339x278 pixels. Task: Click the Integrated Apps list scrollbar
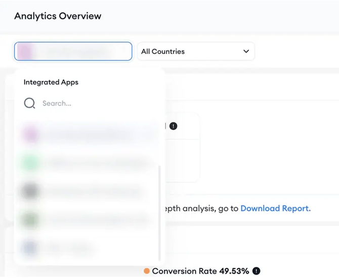pyautogui.click(x=159, y=213)
